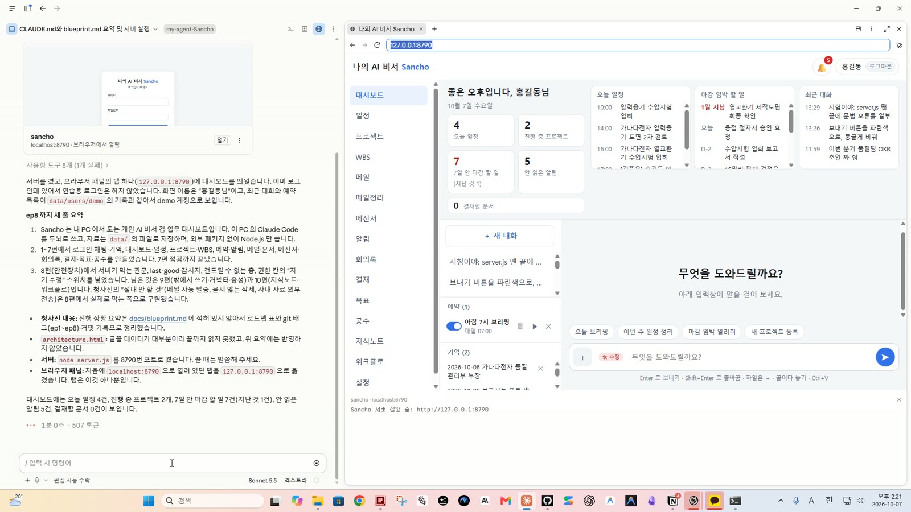Open the docs/blueprint.md link
The image size is (911, 512).
(158, 319)
